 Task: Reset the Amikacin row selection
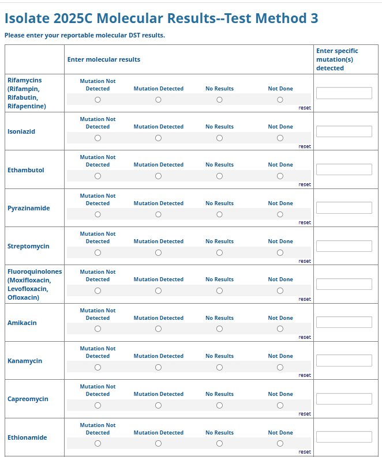click(x=305, y=337)
